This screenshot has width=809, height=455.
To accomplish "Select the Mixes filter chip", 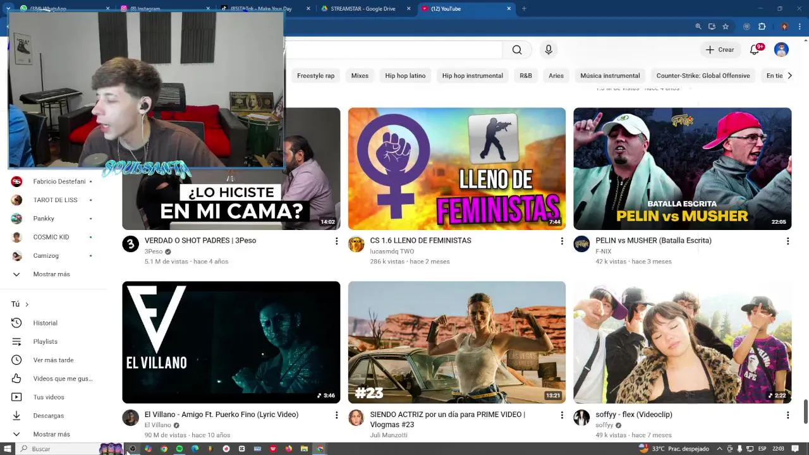I will [360, 76].
